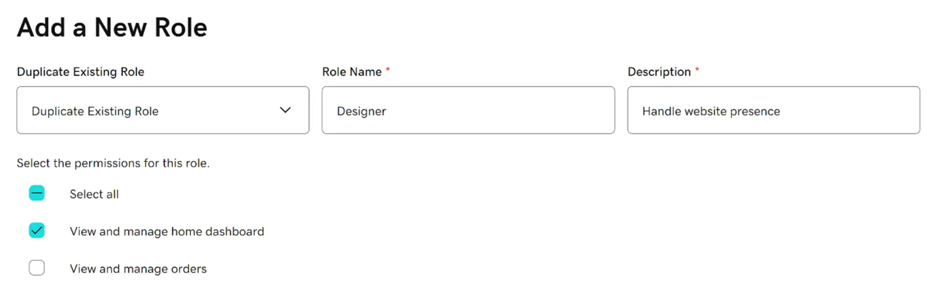Click the "View and manage home dashboard" label
The height and width of the screenshot is (286, 929).
(167, 232)
